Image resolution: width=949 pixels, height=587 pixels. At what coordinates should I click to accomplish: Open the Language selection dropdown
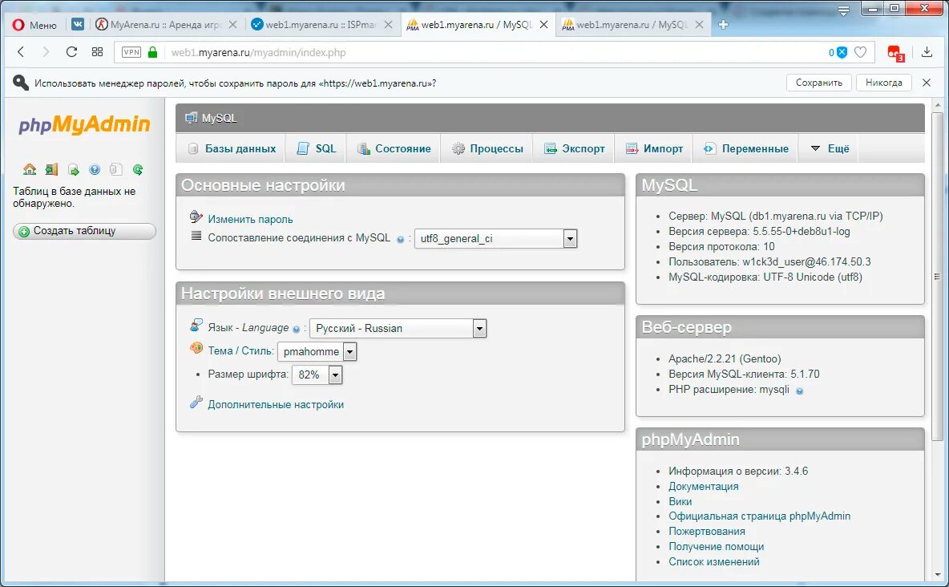(398, 328)
